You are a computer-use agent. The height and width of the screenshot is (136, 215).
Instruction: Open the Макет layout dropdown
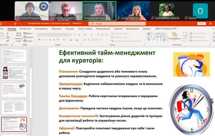pyautogui.click(x=28, y=33)
